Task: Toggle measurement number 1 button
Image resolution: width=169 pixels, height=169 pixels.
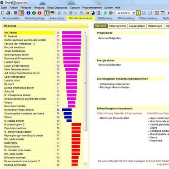Action: coord(139,13)
